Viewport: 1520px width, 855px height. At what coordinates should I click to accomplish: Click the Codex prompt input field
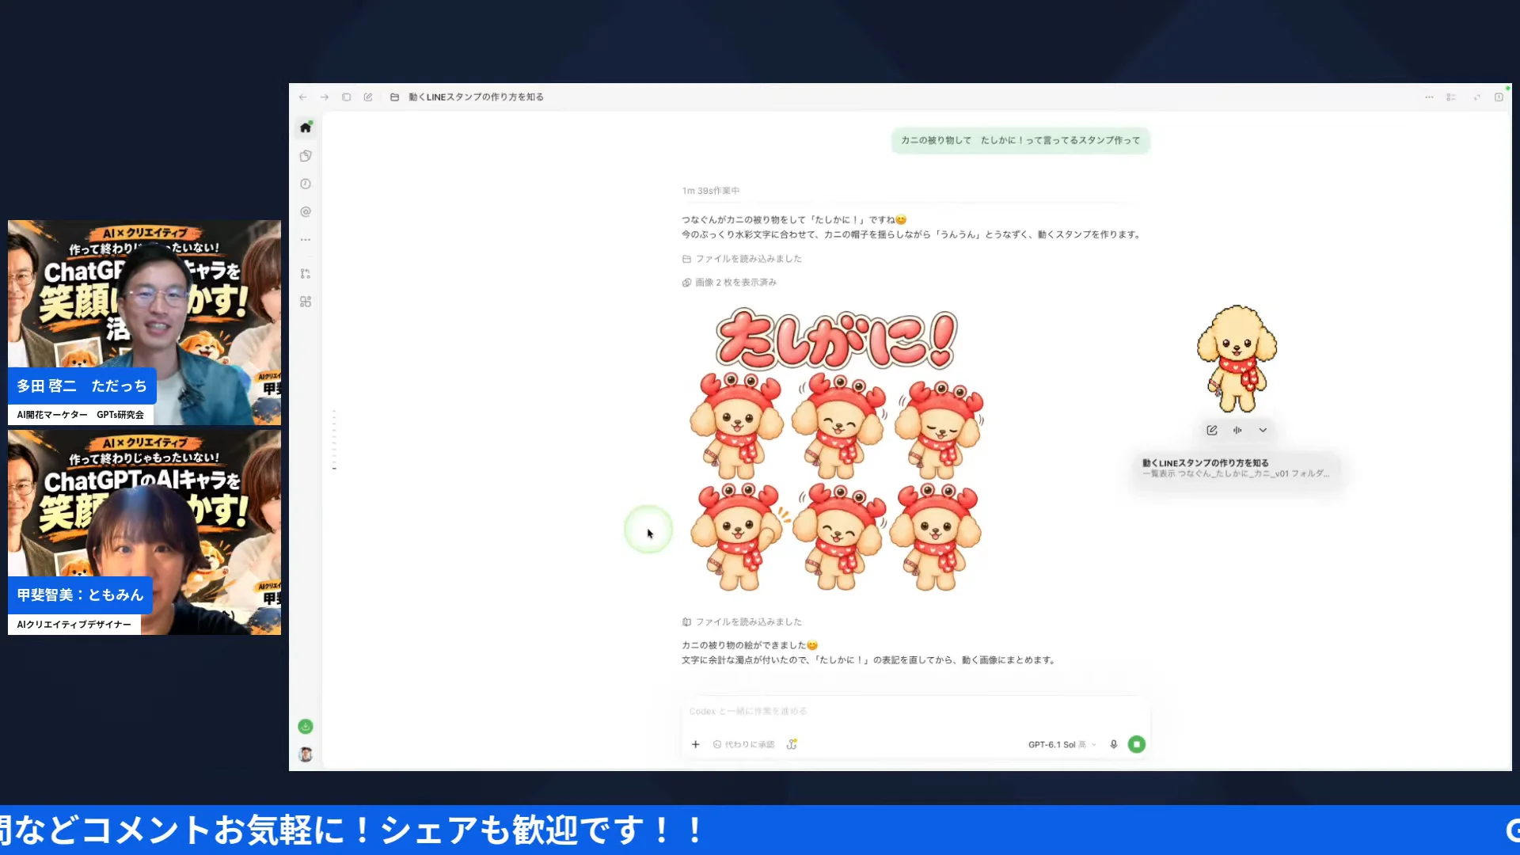point(915,711)
